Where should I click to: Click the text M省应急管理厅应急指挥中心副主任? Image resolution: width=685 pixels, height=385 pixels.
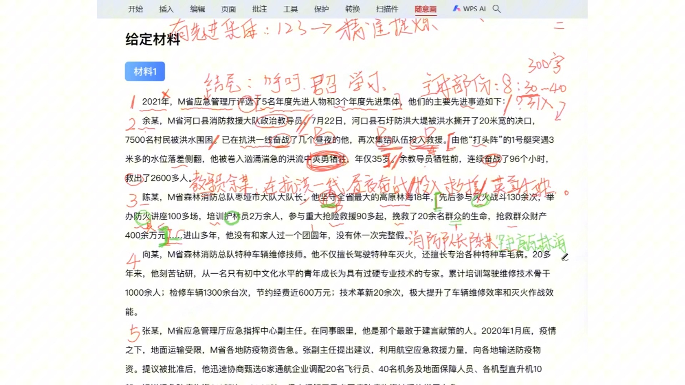click(235, 331)
